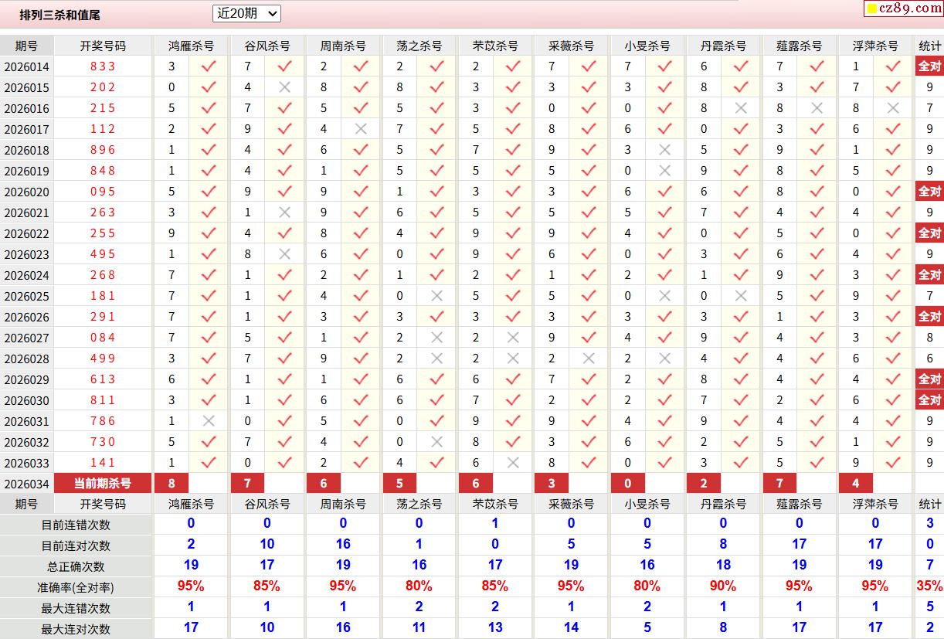Click the cross mark for 鸿雁杀号 in row 2026031
Viewport: 944px width, 639px height.
tap(209, 421)
